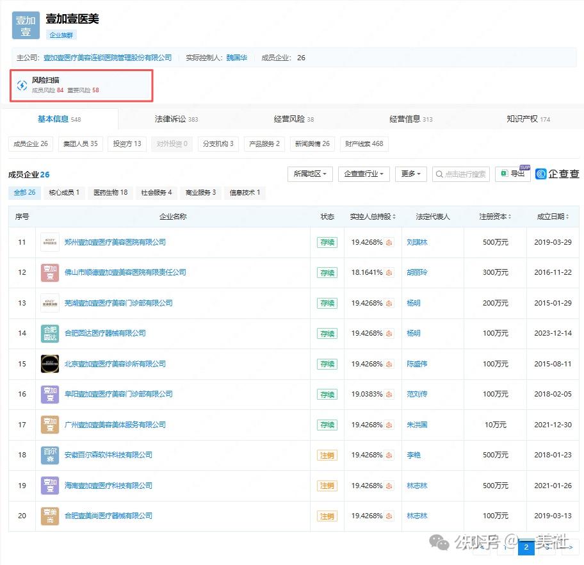Click the 北京壹加壹 black logo icon
Screen dimensions: 584x565
click(50, 364)
